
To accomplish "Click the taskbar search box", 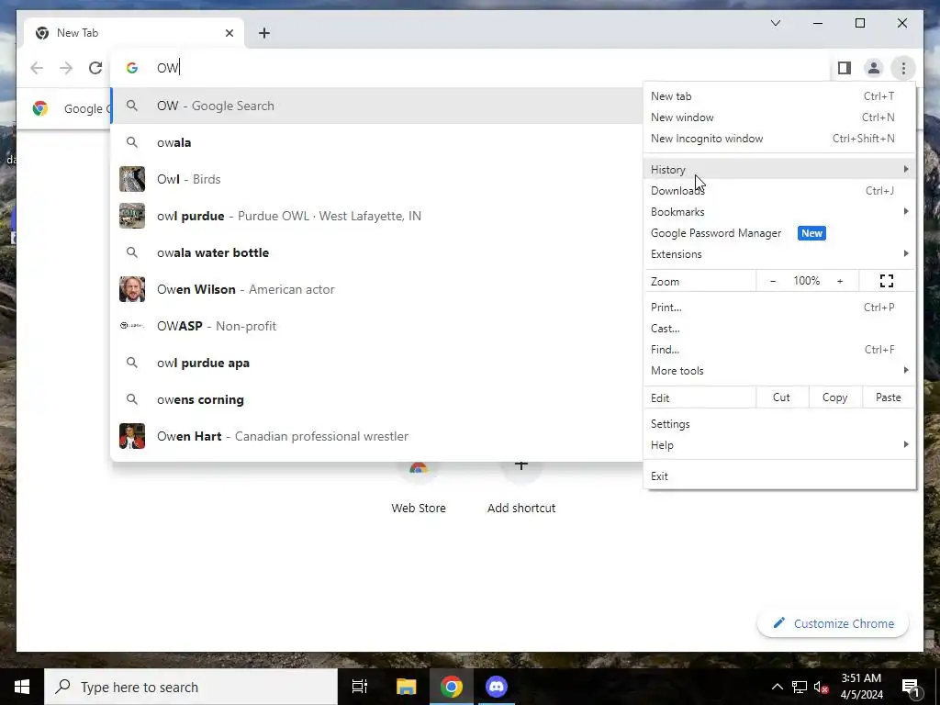I will [x=191, y=687].
